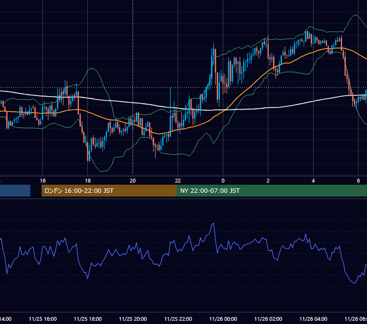Click the upper axis label 2
Image resolution: width=367 pixels, height=324 pixels.
[x=268, y=181]
